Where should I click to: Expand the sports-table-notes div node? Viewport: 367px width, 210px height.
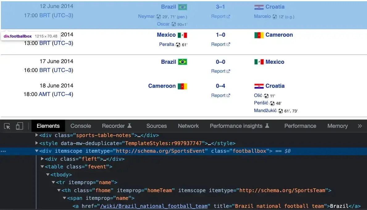coord(37,135)
